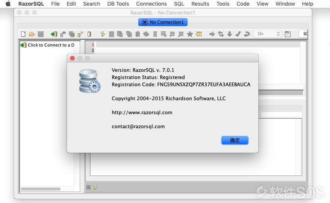Viewport: 330px width, 203px height.
Task: Click the yellow box with arrow icon
Action: (x=199, y=34)
